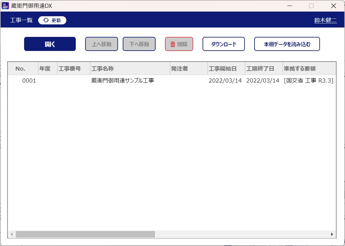Click 本棚データを読み込む button
Viewport: 345px width, 246px height.
click(287, 44)
